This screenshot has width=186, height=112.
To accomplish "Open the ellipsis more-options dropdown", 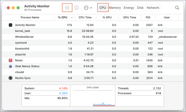I will [x=88, y=8].
